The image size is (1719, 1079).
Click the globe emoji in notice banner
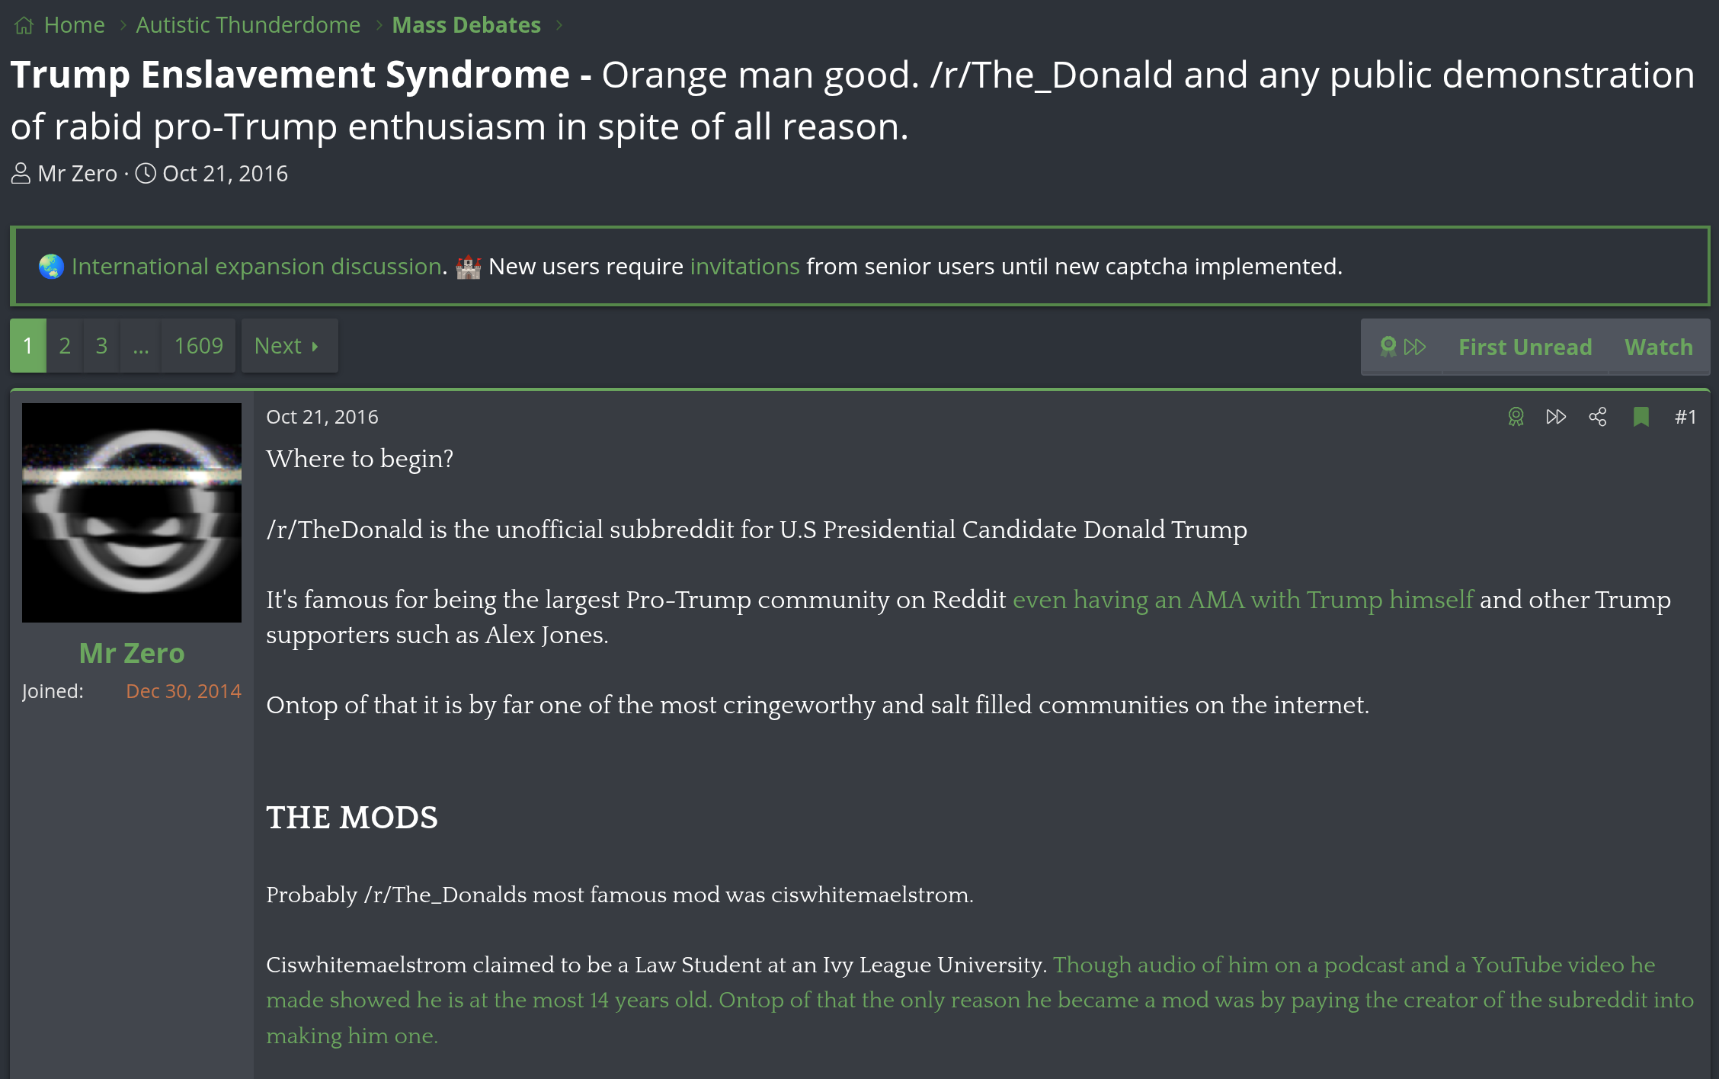[x=51, y=267]
